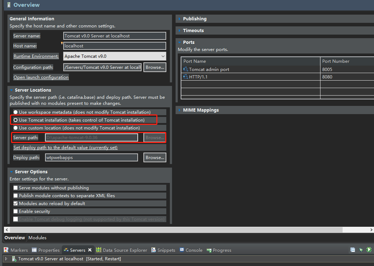Click the Port Name column header

[x=251, y=61]
